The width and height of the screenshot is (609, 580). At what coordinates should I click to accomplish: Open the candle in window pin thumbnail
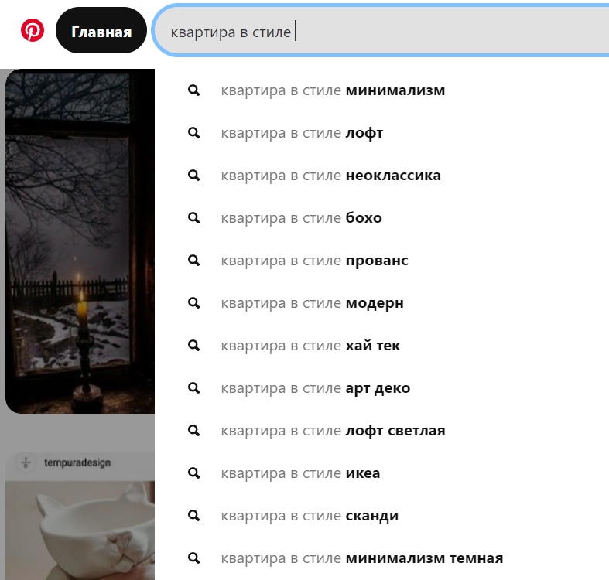point(80,241)
